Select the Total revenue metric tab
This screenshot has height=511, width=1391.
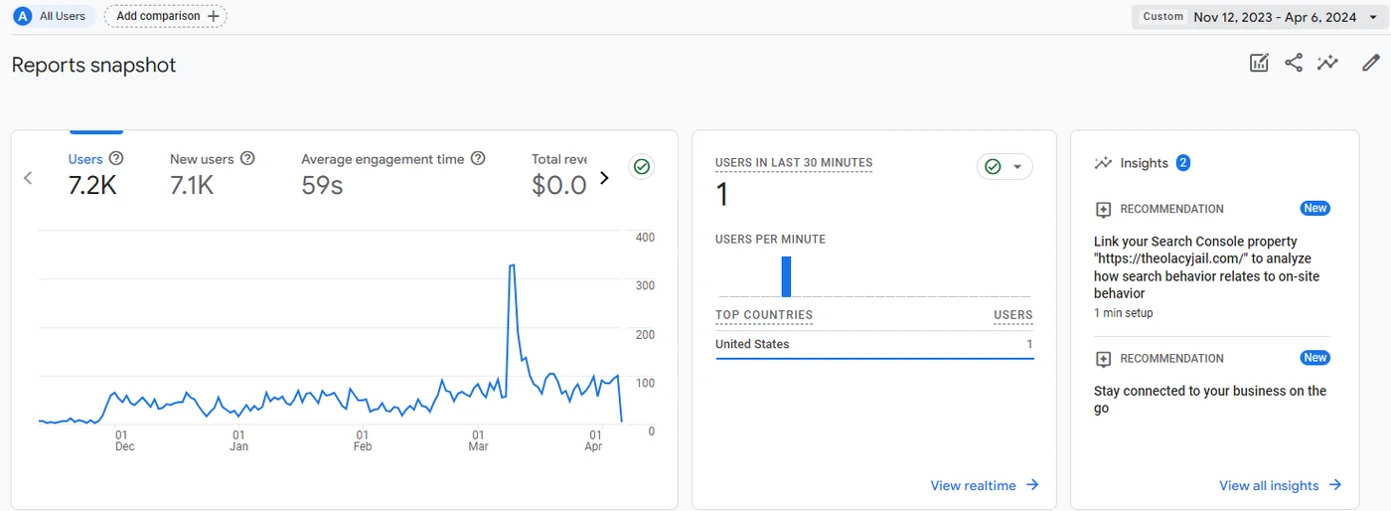point(559,173)
